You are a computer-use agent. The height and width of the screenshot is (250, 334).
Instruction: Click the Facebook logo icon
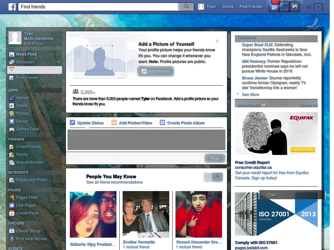click(12, 7)
